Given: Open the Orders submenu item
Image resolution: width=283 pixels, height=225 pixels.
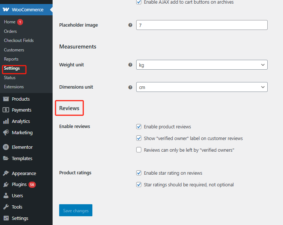Looking at the screenshot, I should 11,31.
